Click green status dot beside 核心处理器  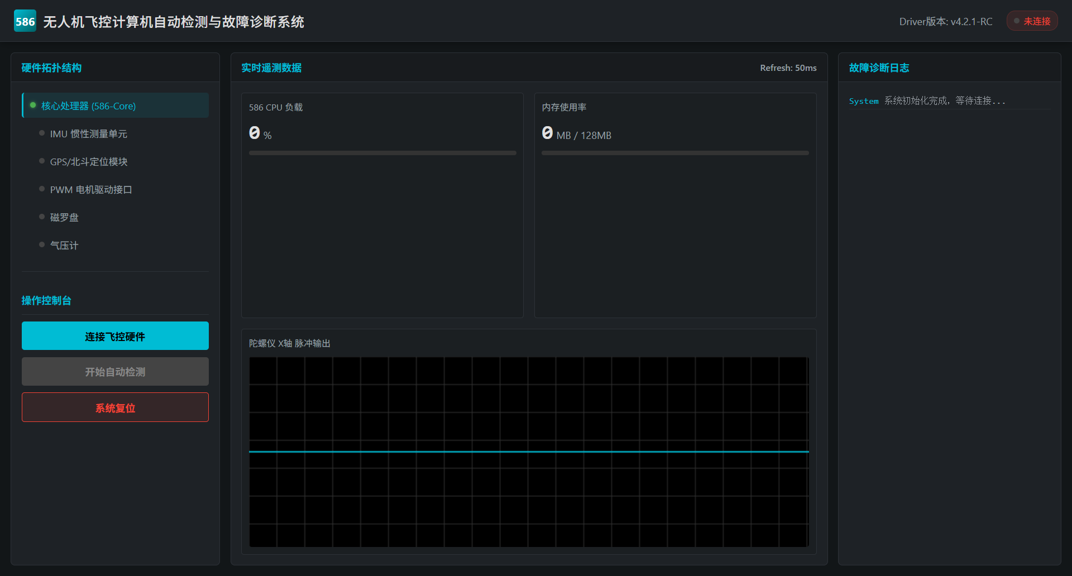tap(33, 105)
